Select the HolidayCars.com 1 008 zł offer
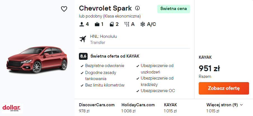The height and width of the screenshot is (116, 253). click(x=138, y=108)
